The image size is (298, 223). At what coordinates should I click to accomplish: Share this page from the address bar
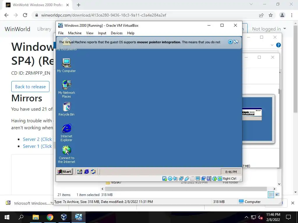pos(261,15)
